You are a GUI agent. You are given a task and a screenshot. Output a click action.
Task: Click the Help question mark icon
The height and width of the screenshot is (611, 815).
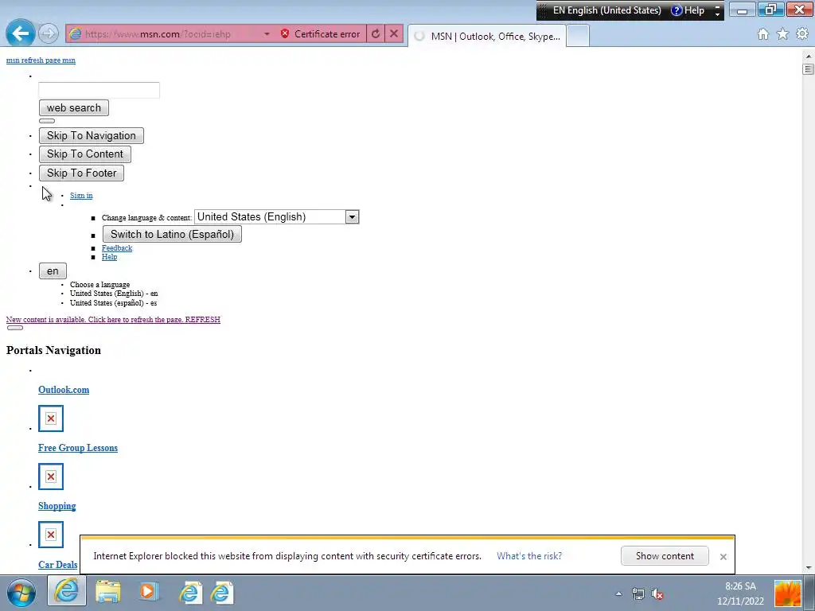tap(677, 10)
